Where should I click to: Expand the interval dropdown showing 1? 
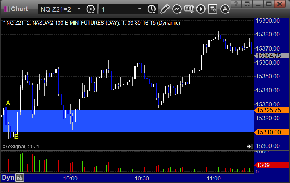(140, 9)
